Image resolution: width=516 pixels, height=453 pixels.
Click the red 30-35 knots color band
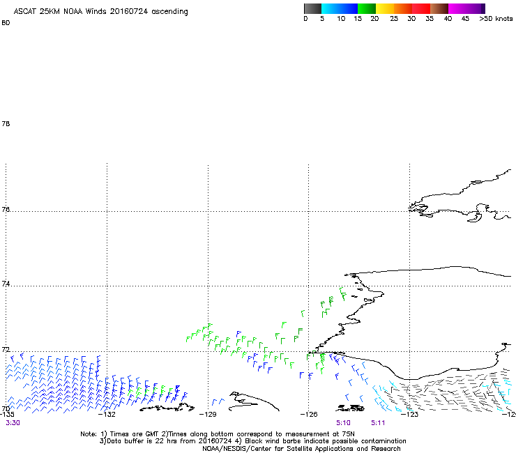click(421, 8)
